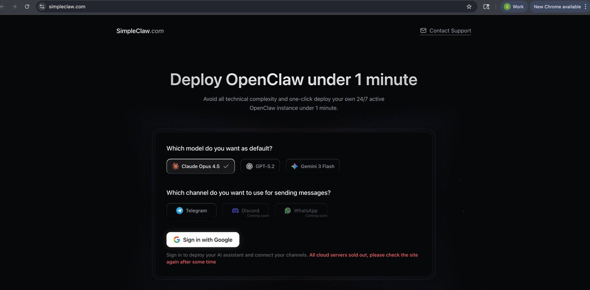Open the Work profile menu
This screenshot has height=290, width=590.
(x=513, y=6)
